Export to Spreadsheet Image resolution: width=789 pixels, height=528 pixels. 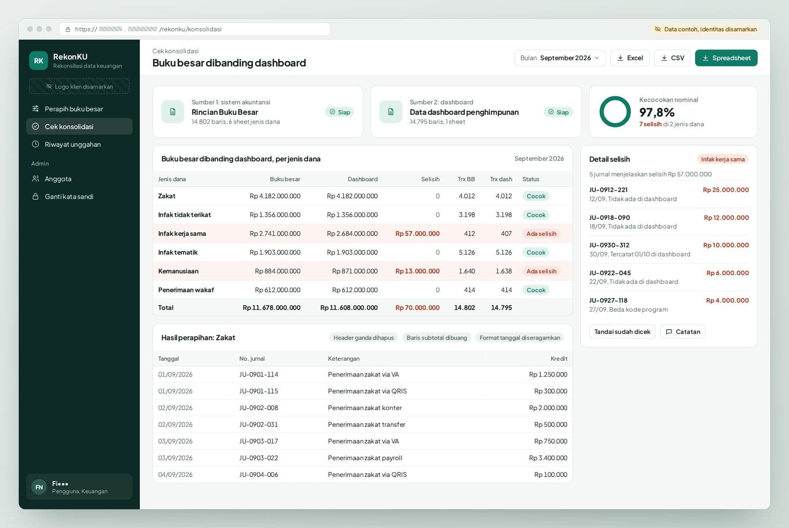(726, 58)
